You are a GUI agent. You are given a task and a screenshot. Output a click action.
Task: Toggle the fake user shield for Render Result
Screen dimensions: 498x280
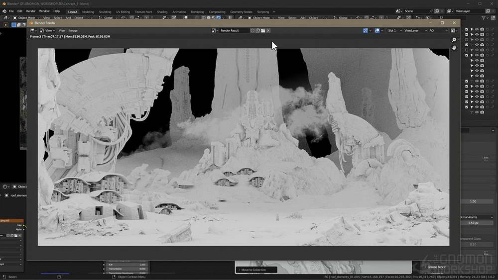(252, 30)
